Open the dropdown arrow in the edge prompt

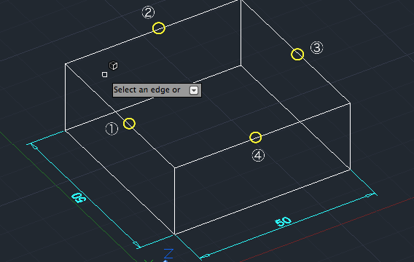pos(194,90)
